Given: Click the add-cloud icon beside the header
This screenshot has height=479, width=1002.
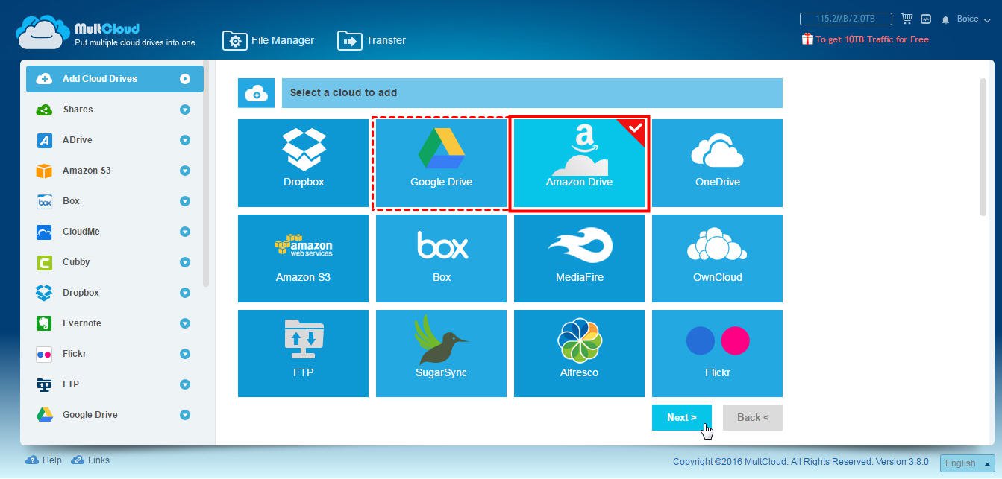Looking at the screenshot, I should click(256, 93).
